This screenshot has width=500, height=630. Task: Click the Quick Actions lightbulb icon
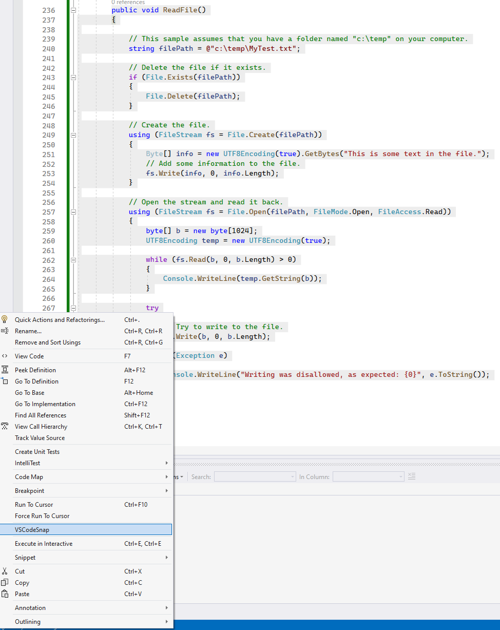(5, 319)
